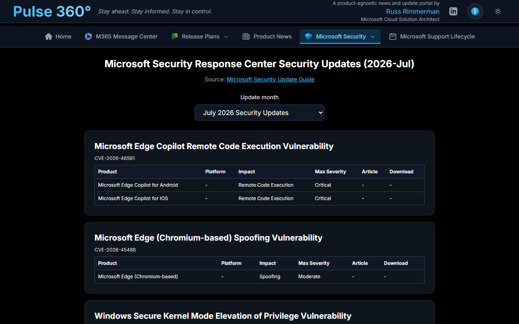Click Critical severity in the Android row

click(x=323, y=185)
